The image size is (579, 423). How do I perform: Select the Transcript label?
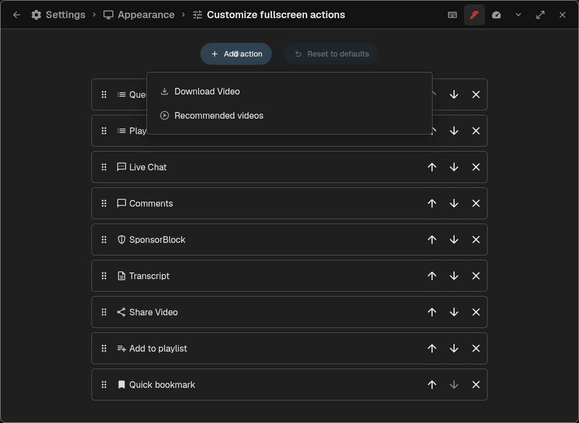149,276
